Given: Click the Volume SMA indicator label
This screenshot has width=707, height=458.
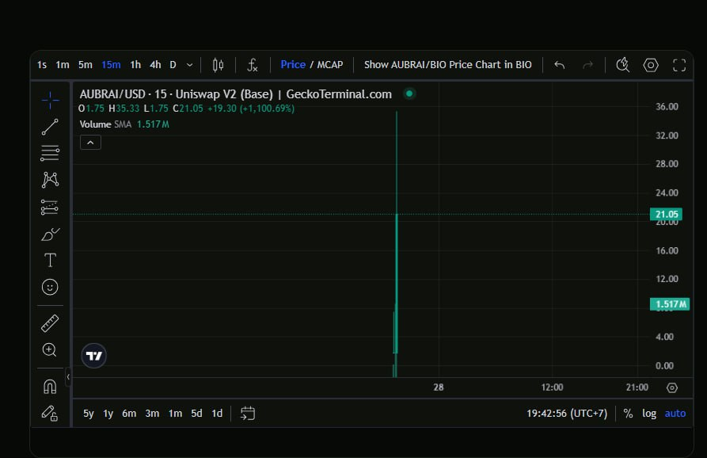Looking at the screenshot, I should coord(105,124).
